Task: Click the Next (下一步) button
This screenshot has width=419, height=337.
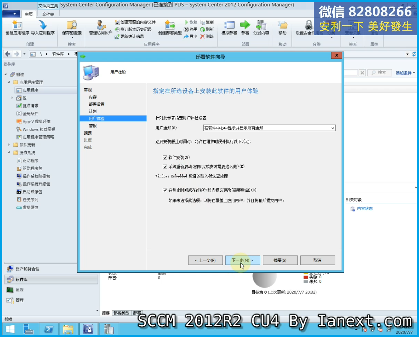Action: [243, 260]
